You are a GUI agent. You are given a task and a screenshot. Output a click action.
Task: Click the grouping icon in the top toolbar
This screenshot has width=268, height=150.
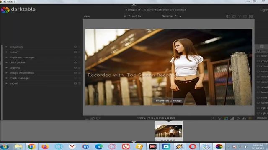228,16
